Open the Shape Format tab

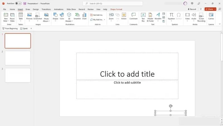116,9
